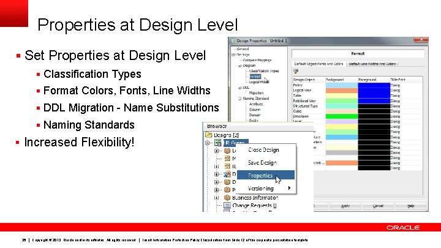The height and width of the screenshot is (248, 441).
Task: Click the edit icon below the Format tabs
Action: click(x=296, y=72)
